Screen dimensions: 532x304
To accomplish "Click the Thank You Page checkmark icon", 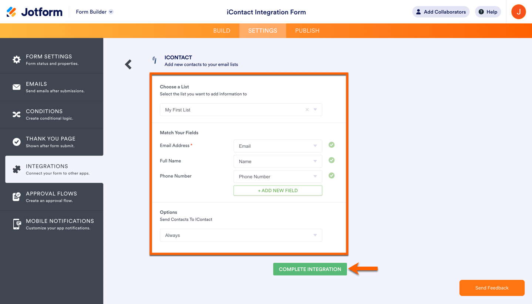I will click(17, 142).
